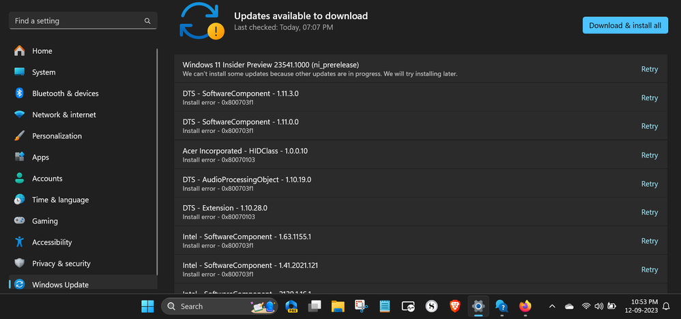Image resolution: width=681 pixels, height=319 pixels.
Task: Open notifications bell icon
Action: (x=666, y=307)
